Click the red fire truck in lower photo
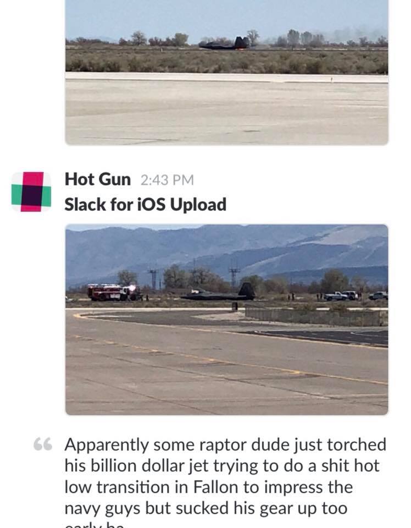Viewport: 411px width, 528px height. tap(114, 292)
